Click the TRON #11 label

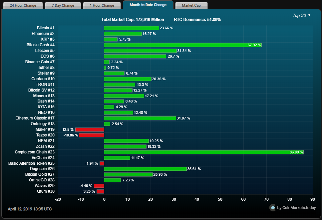45,84
